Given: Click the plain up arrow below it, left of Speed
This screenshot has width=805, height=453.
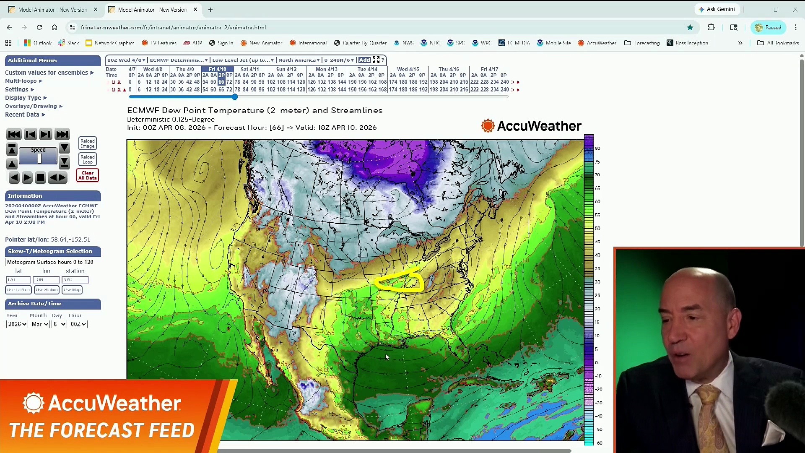Looking at the screenshot, I should point(12,164).
